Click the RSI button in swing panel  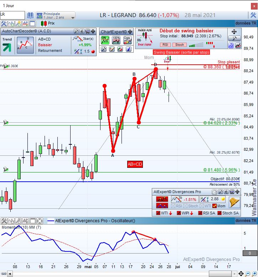[x=165, y=45]
